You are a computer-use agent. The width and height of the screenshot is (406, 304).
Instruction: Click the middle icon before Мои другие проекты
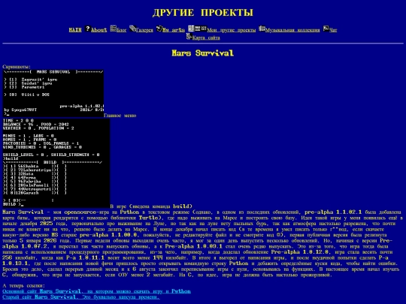click(198, 29)
